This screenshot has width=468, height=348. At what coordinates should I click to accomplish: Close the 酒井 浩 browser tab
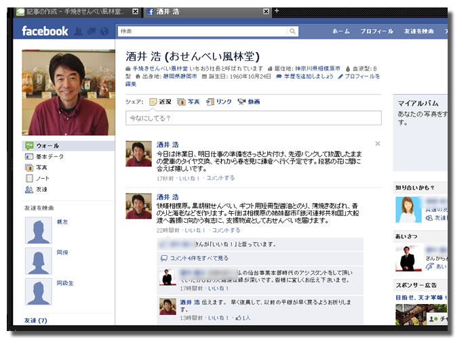(266, 12)
